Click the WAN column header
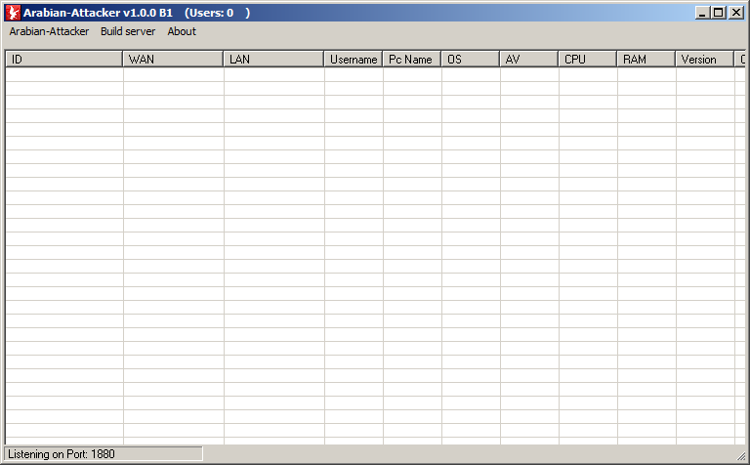Viewport: 750px width, 465px height. click(173, 60)
